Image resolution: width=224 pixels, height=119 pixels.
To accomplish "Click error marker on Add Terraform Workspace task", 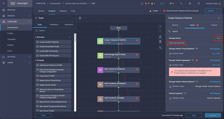I will pyautogui.click(x=137, y=84).
